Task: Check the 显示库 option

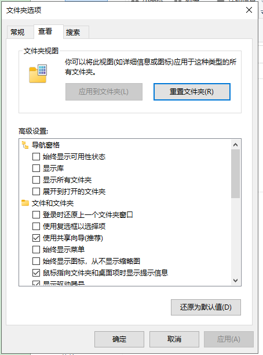Action: (36, 168)
